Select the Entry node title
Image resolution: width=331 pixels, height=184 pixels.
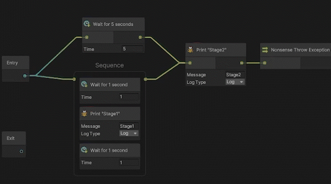coord(12,63)
